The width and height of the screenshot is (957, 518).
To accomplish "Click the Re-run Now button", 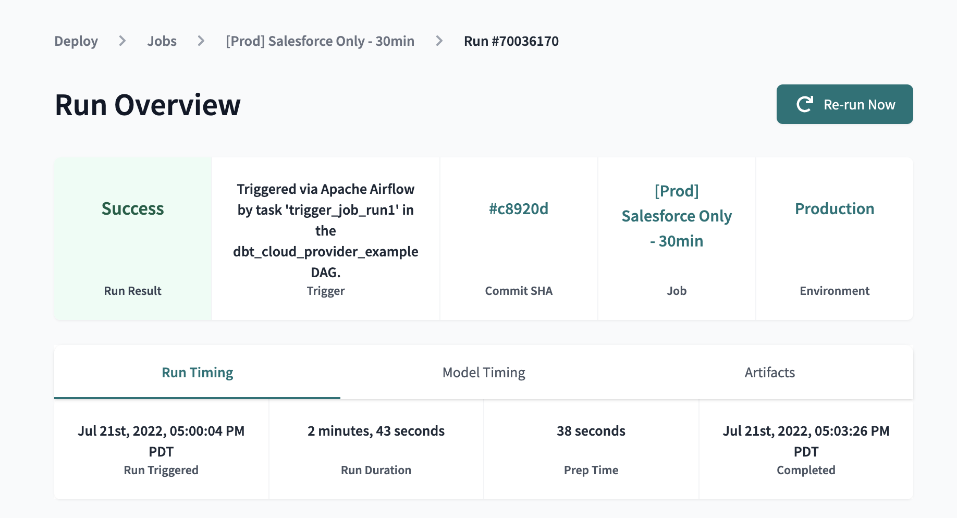I will point(844,104).
